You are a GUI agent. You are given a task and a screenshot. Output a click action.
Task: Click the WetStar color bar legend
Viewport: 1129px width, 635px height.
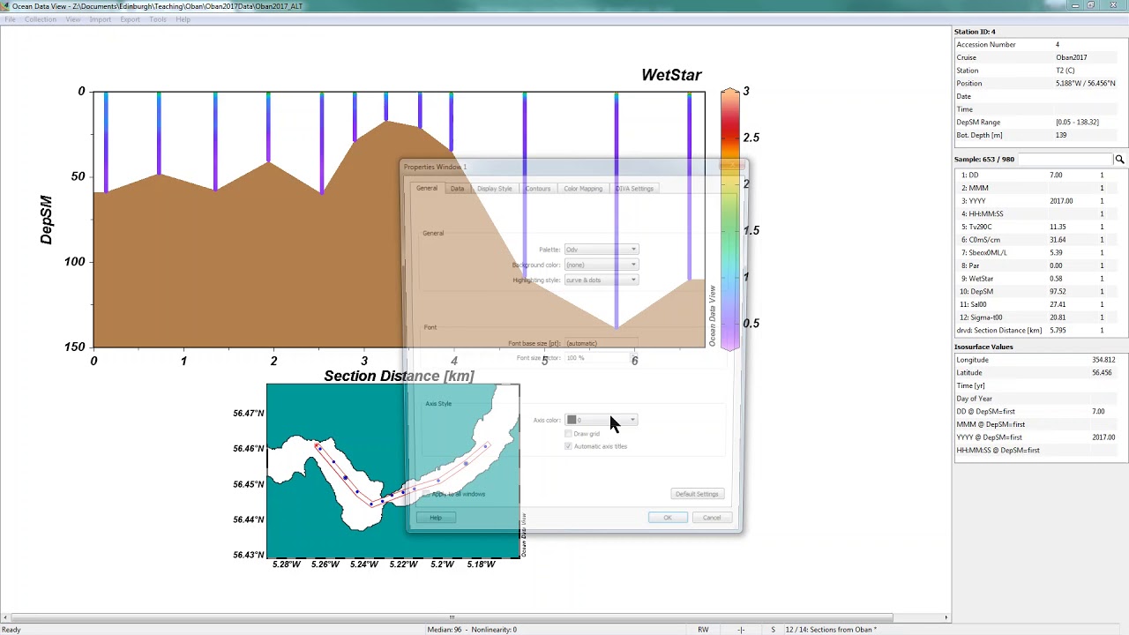point(730,220)
